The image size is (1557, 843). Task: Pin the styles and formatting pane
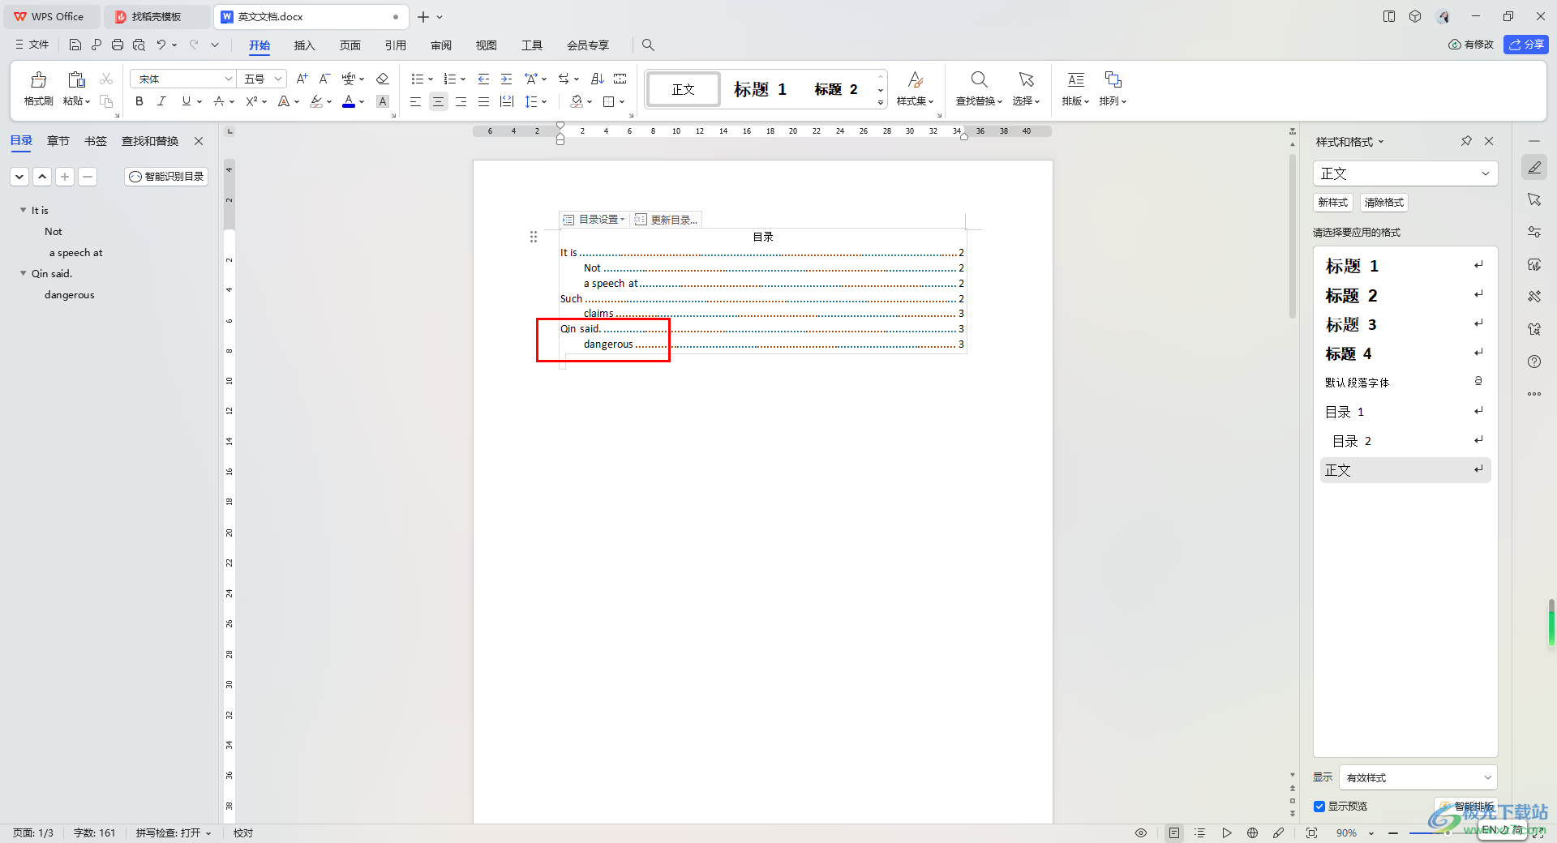click(x=1466, y=141)
